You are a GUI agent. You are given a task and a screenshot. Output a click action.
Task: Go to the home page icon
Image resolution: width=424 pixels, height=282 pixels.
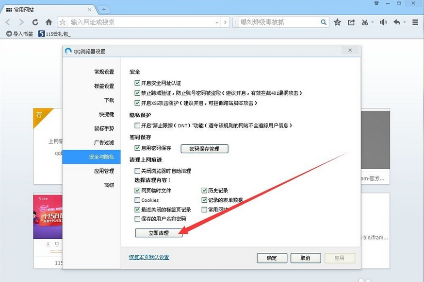(49, 22)
